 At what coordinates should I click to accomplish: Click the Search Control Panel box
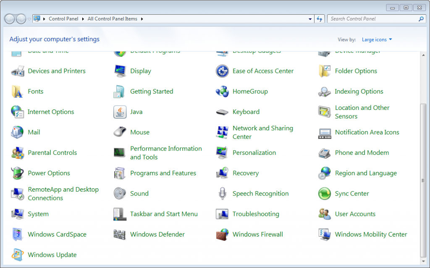[373, 19]
